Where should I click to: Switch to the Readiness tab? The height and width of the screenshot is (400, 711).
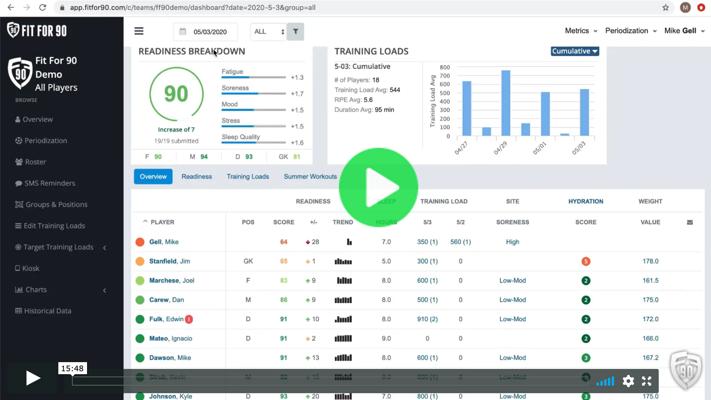click(x=196, y=177)
